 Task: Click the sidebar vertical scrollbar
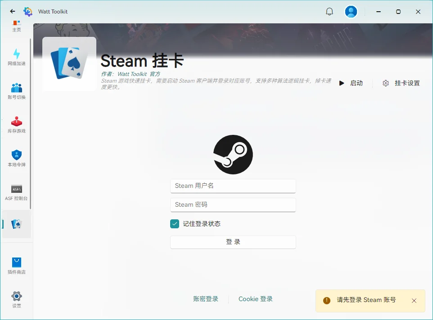point(30,124)
